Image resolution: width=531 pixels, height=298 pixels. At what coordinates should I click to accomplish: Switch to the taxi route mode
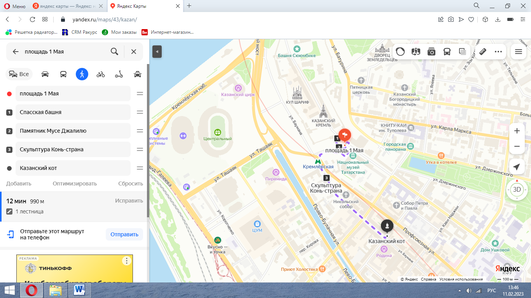[x=137, y=74]
